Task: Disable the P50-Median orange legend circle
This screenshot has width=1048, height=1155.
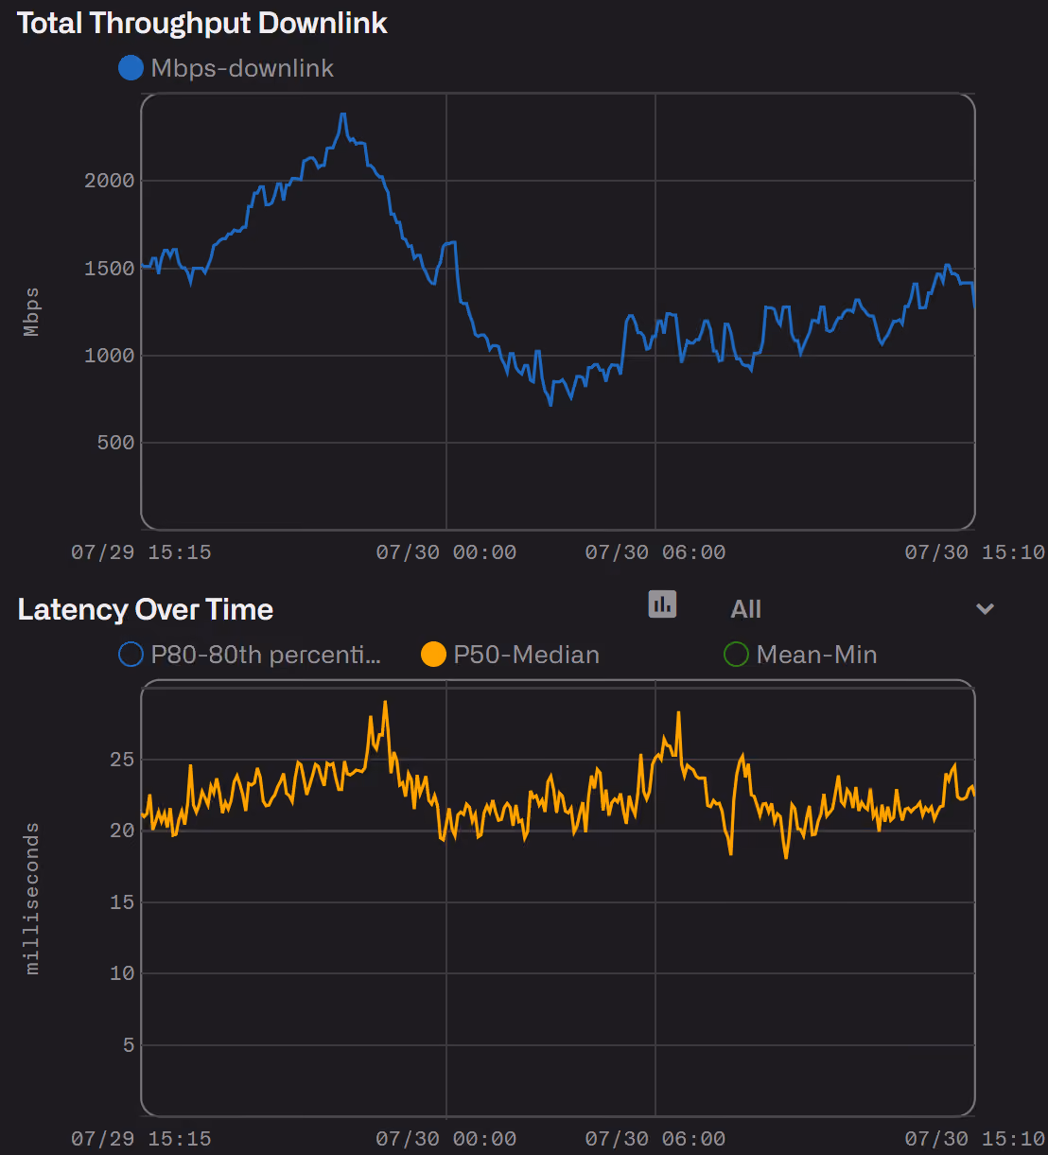Action: click(433, 655)
